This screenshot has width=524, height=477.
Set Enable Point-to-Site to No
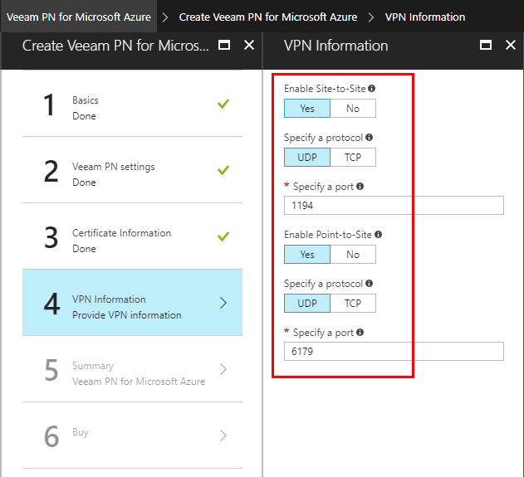click(353, 255)
